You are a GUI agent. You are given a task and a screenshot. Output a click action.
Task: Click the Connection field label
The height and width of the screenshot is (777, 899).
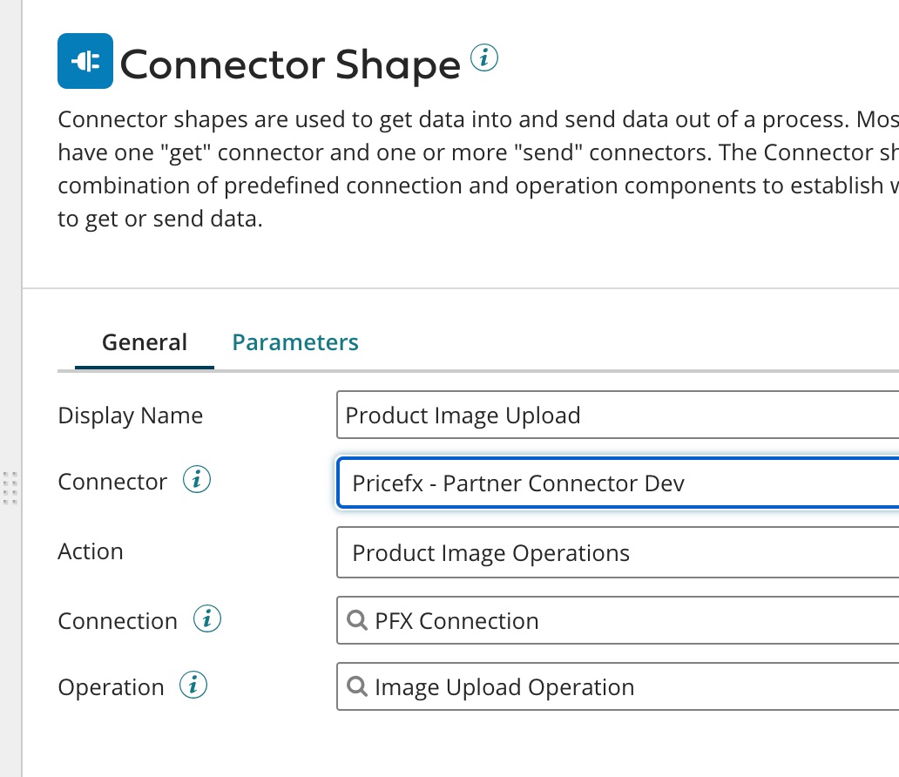coord(117,620)
